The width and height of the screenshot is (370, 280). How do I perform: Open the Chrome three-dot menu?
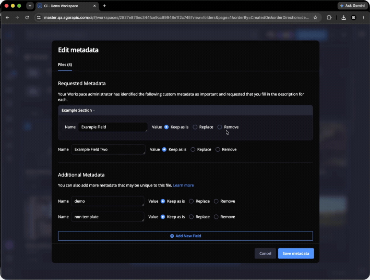pos(363,17)
